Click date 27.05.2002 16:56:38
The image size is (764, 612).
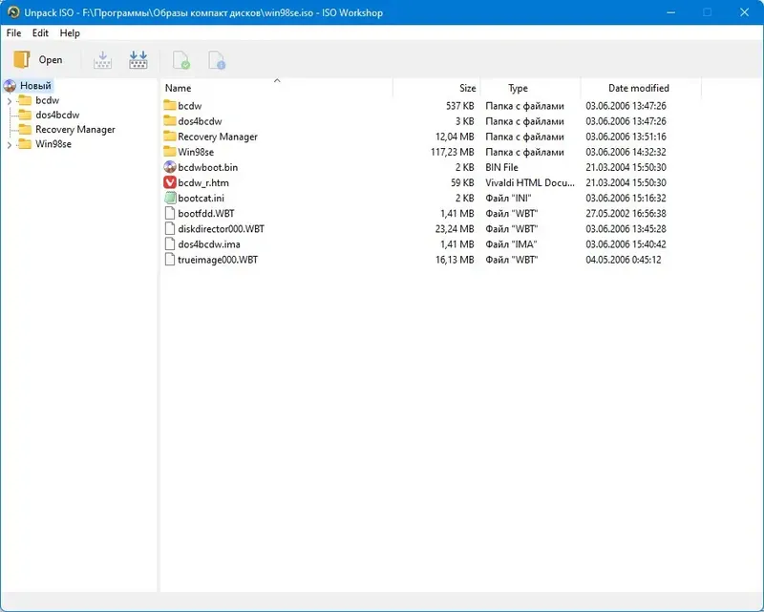click(x=626, y=214)
